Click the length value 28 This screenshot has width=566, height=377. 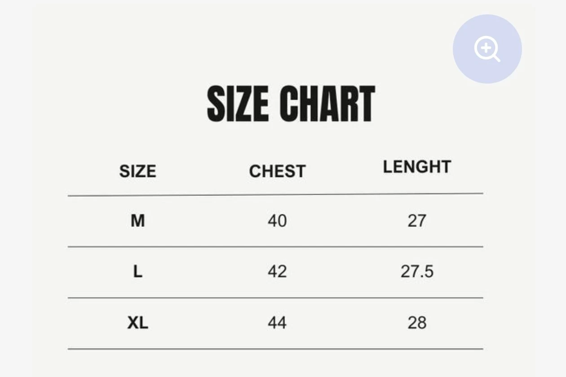417,323
